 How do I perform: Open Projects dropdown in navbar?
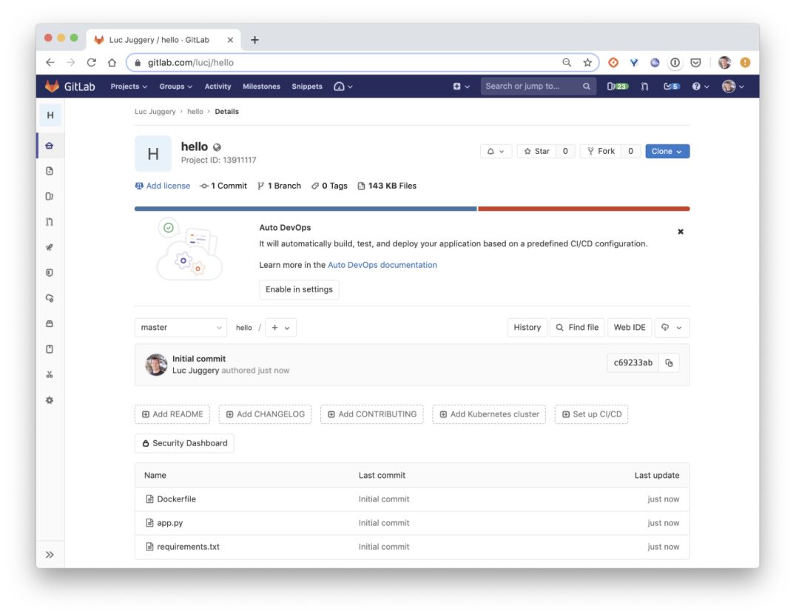click(129, 86)
